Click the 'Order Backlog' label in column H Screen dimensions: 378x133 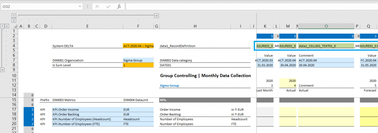pos(170,114)
